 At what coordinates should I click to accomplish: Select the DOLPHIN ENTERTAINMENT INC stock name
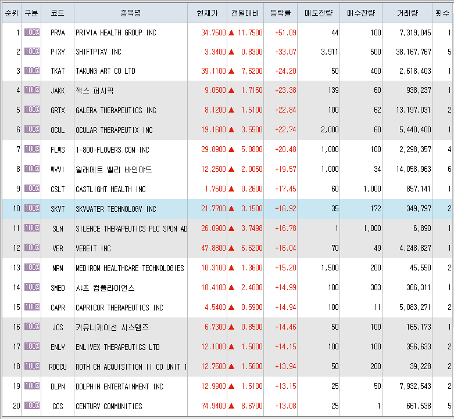coord(119,387)
